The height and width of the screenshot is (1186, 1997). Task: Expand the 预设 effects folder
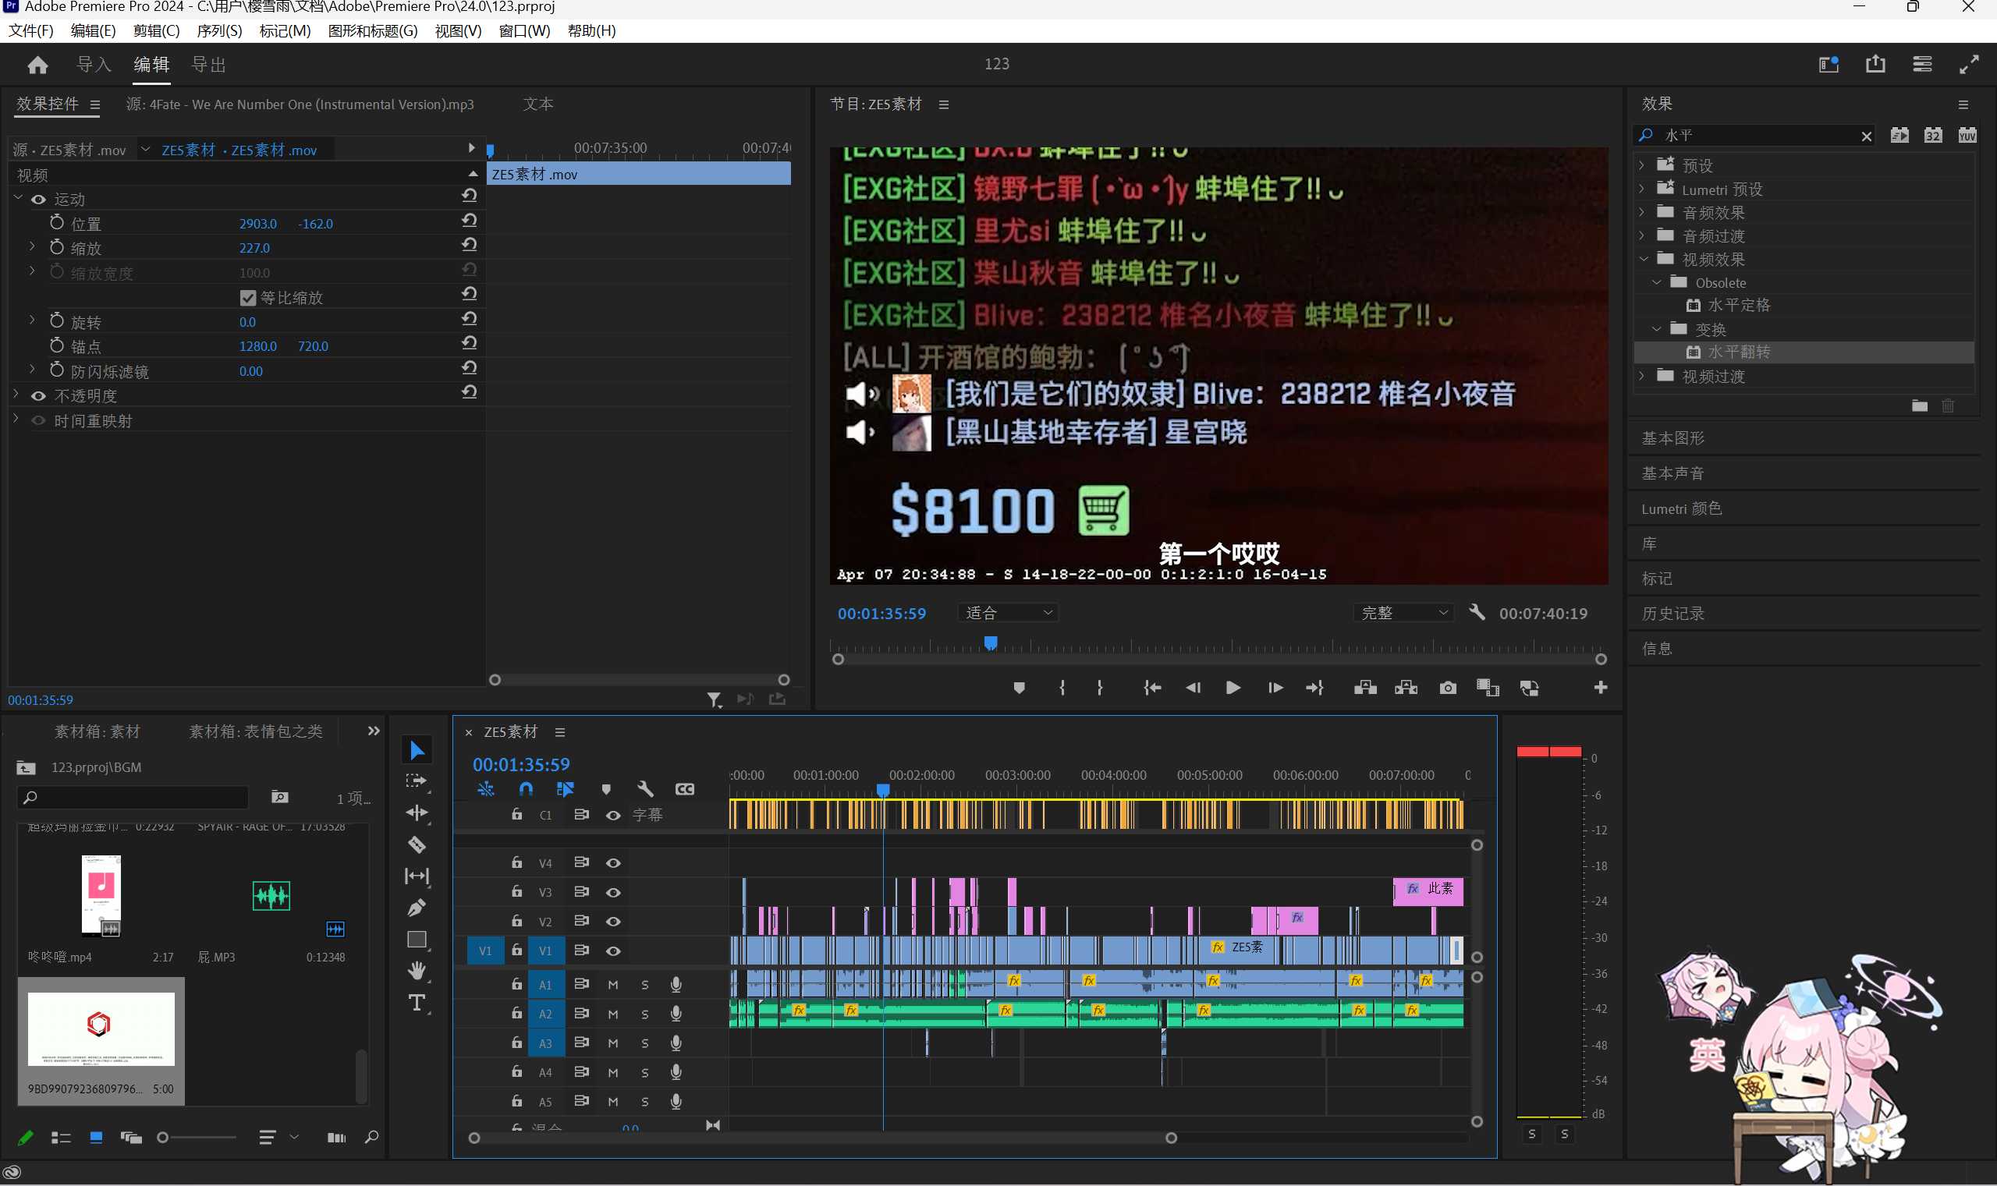1641,165
